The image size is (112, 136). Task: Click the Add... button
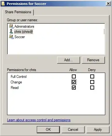pos(68,60)
